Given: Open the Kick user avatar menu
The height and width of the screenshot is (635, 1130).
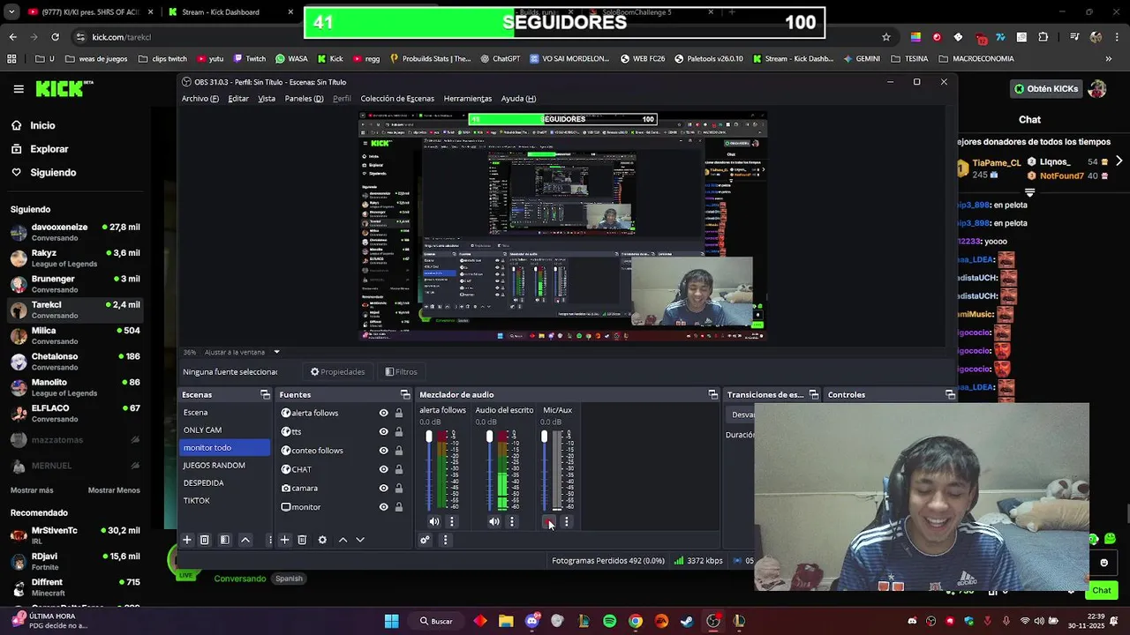Looking at the screenshot, I should point(1097,89).
